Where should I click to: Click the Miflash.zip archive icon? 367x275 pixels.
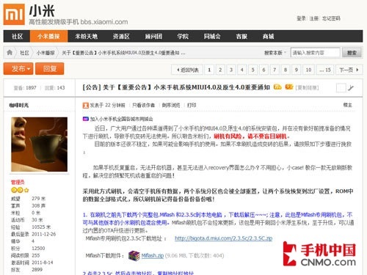tap(134, 256)
